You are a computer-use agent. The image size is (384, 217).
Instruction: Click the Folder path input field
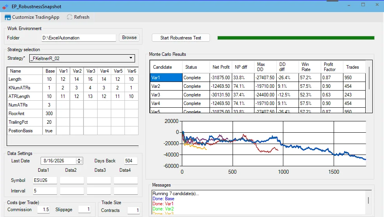point(78,38)
